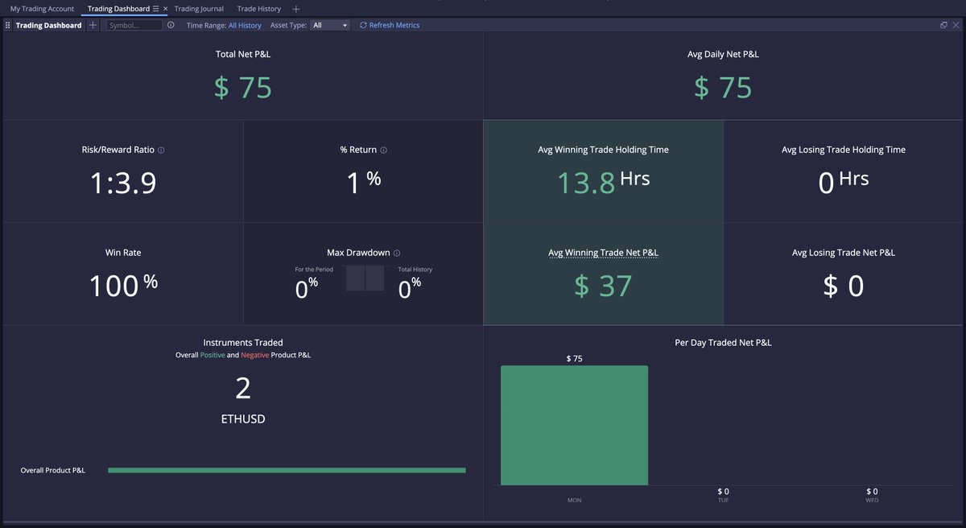This screenshot has width=966, height=528.
Task: Click inside the Symbol input field
Action: point(133,25)
